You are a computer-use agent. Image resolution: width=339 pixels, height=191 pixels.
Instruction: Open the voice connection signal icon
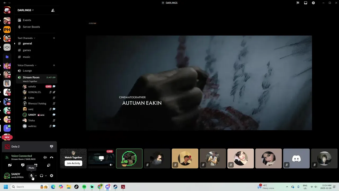(x=7, y=157)
